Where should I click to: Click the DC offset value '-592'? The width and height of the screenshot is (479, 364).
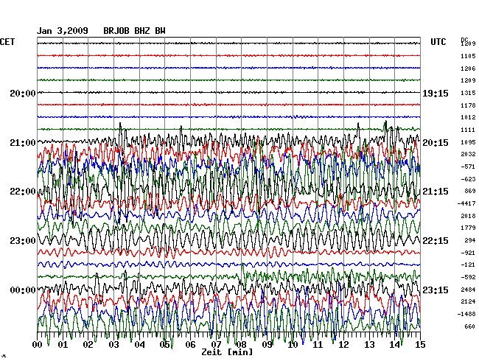[x=468, y=277]
